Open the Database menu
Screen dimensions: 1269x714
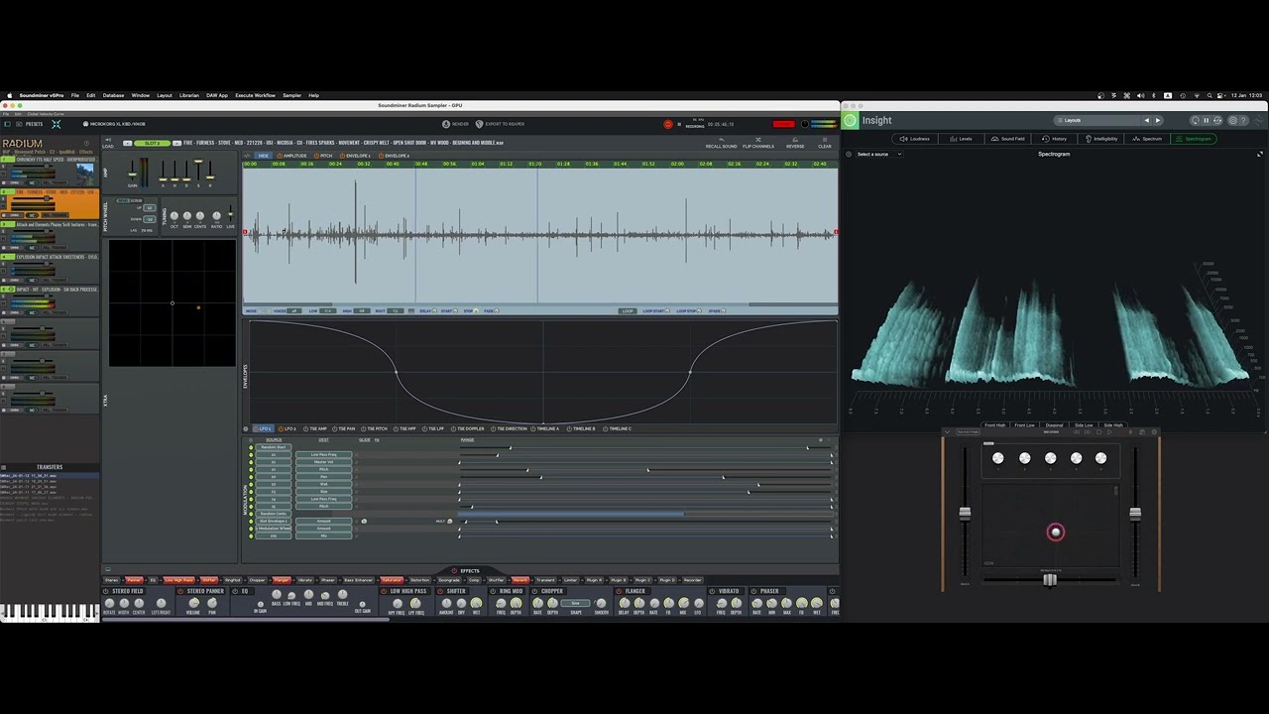click(x=114, y=95)
